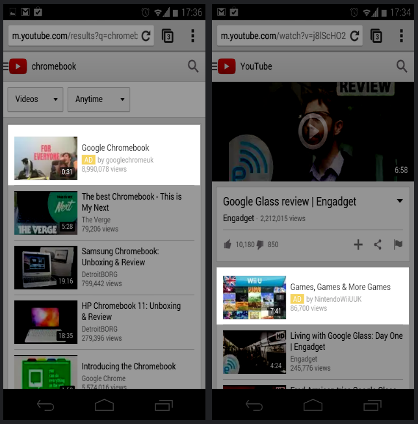Expand Google Glass review video description arrow
The height and width of the screenshot is (424, 418).
click(x=400, y=201)
